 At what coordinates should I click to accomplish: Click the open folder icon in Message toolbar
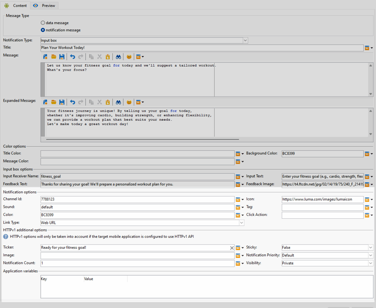tap(54, 57)
